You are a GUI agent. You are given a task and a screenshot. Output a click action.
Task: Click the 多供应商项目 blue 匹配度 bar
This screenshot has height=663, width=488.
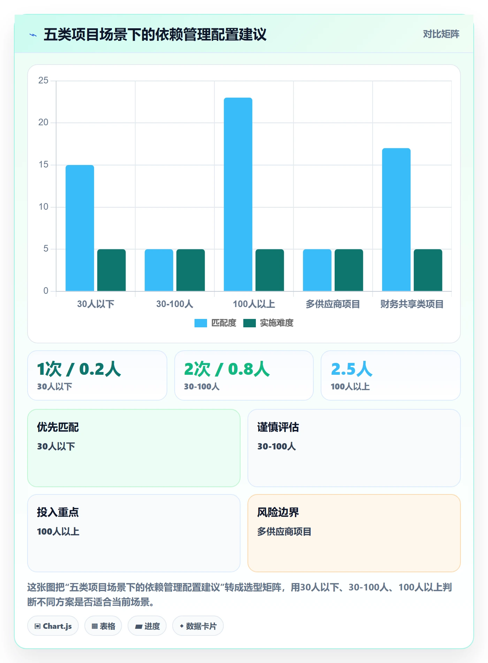click(x=317, y=270)
